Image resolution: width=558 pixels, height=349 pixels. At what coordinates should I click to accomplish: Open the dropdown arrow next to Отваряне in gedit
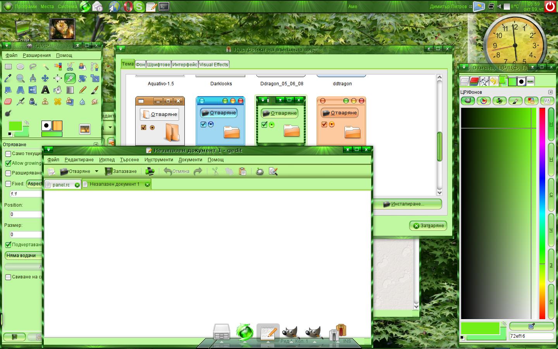tap(96, 171)
